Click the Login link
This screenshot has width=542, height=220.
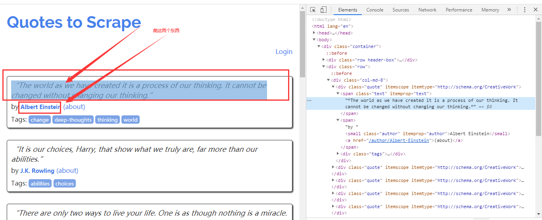tap(284, 52)
